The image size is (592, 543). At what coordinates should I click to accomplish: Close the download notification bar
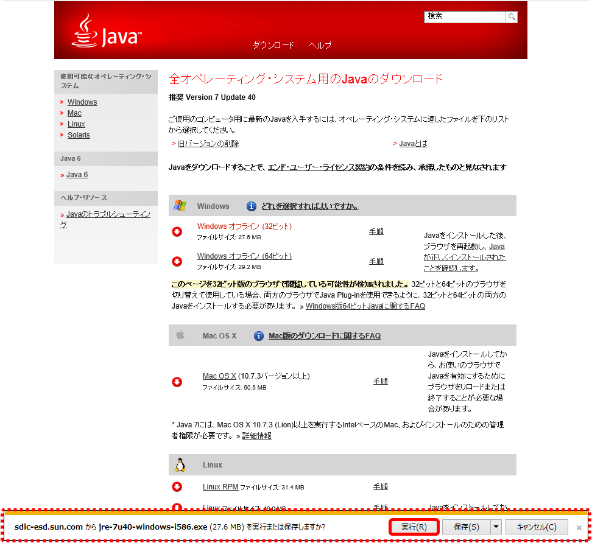579,528
